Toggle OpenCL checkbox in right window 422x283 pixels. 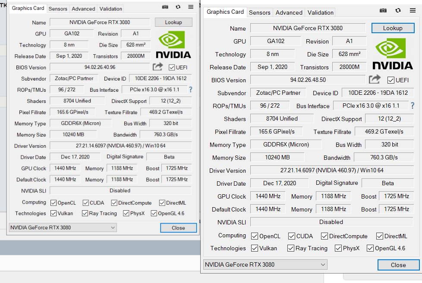coord(254,236)
